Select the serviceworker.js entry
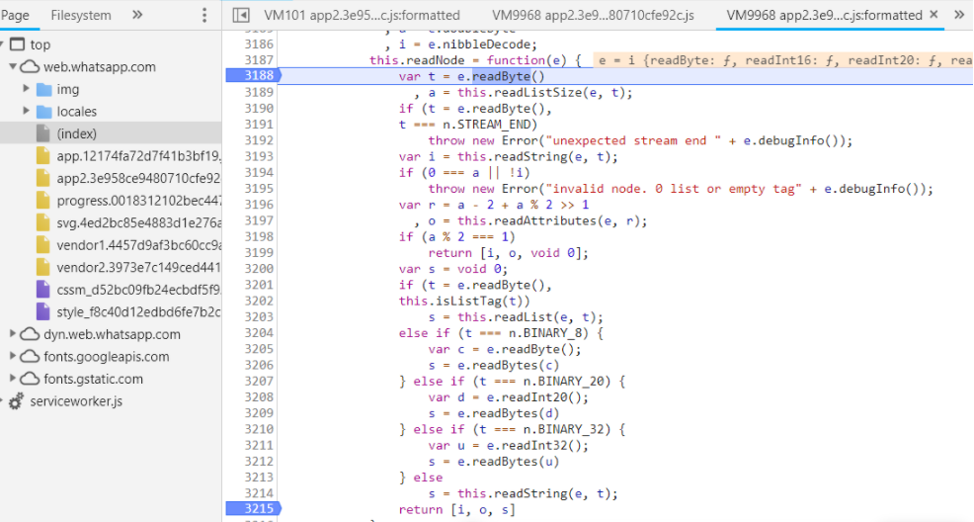Screen dimensions: 974x522 click(x=76, y=400)
